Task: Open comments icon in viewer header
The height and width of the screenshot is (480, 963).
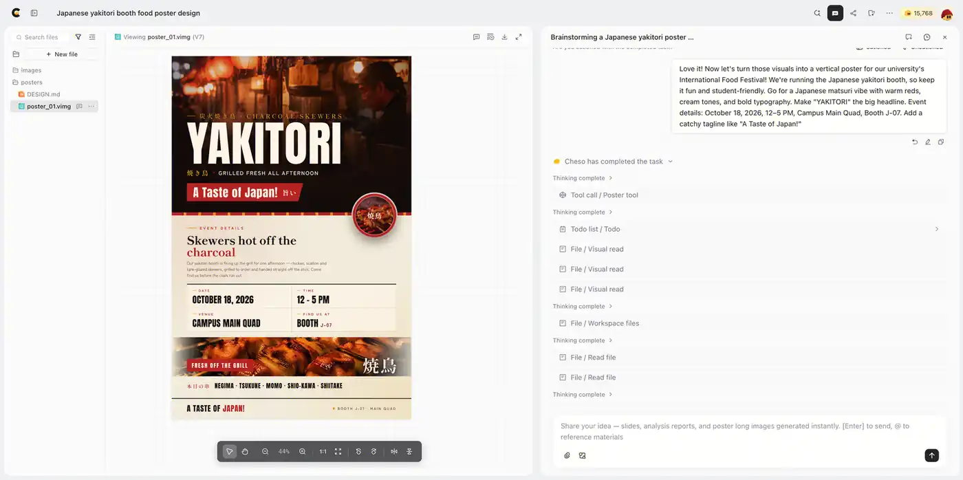Action: coord(476,37)
